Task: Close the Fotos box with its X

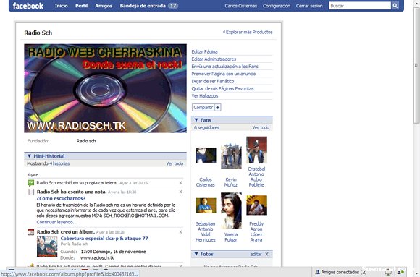Action: [x=266, y=254]
